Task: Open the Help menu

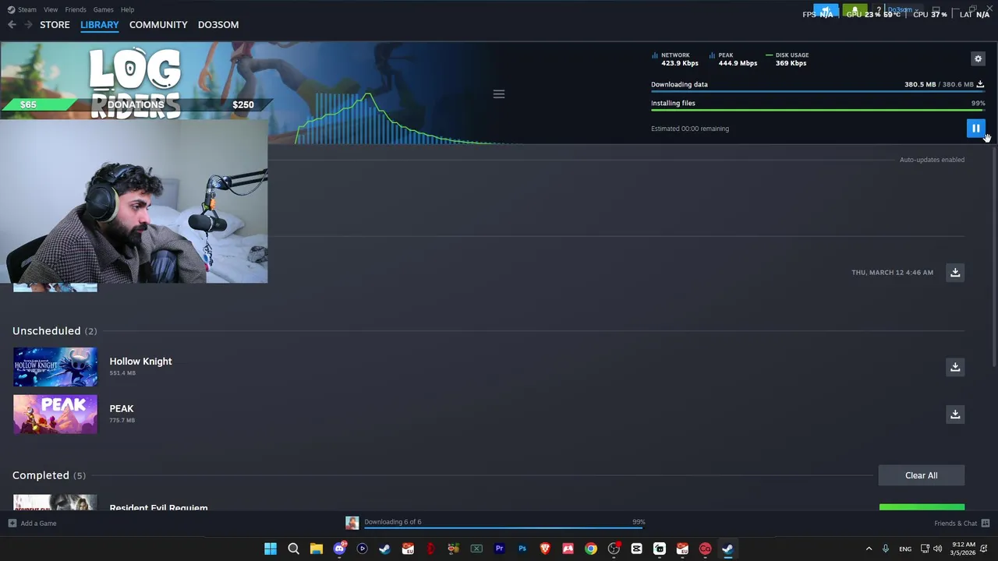Action: point(127,9)
